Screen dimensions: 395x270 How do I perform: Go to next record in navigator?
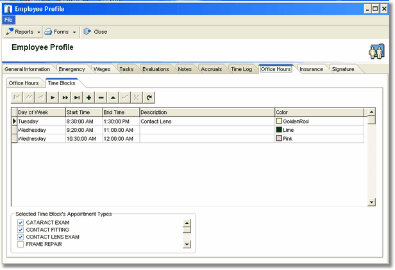coord(53,97)
